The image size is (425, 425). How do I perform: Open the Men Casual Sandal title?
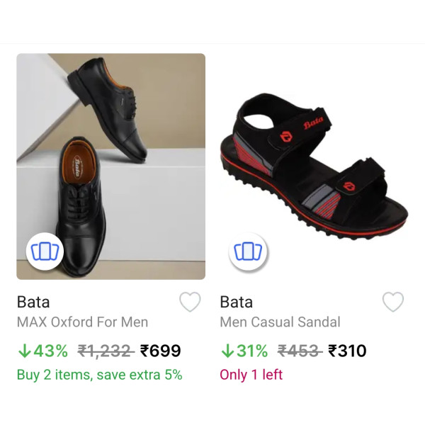[280, 322]
